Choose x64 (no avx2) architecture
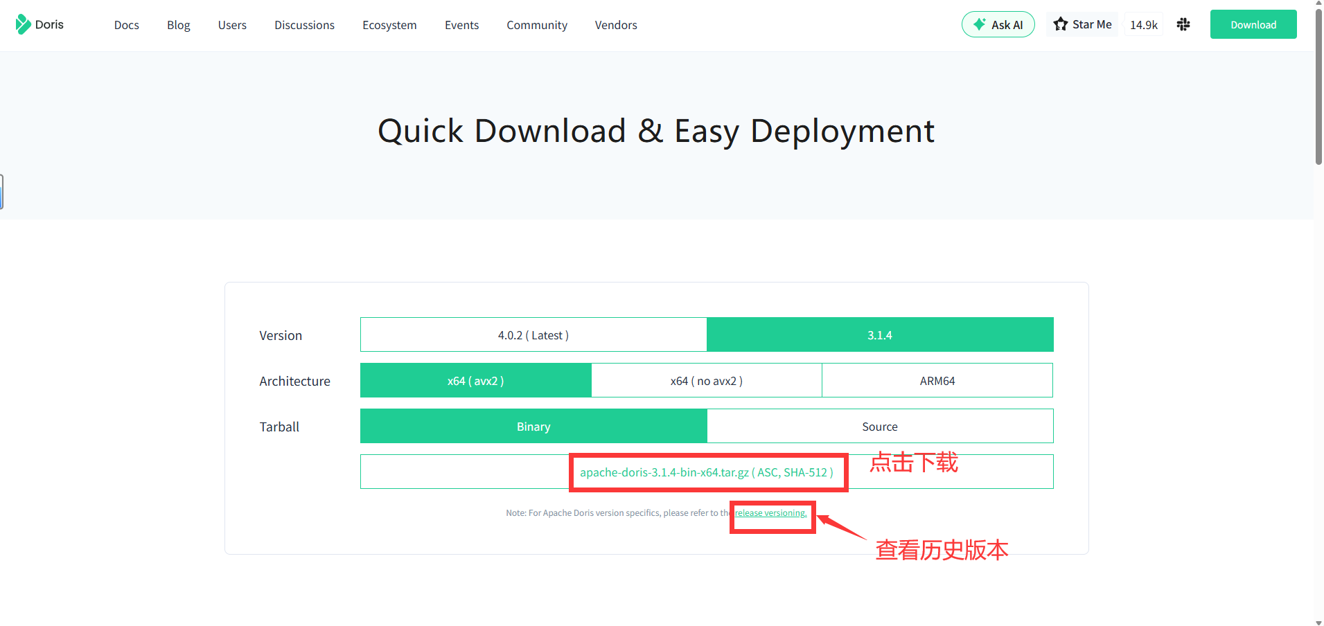Screen dimensions: 1324x626 click(x=706, y=381)
